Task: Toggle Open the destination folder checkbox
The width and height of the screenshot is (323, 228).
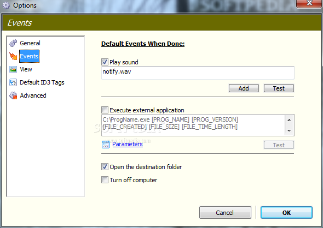Action: coord(105,167)
